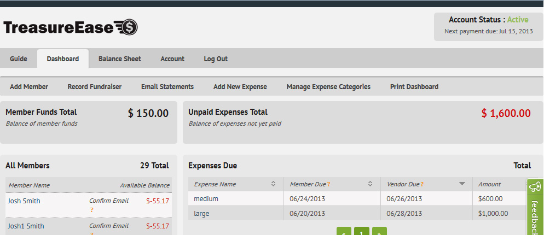Select Email Statements option

[167, 87]
